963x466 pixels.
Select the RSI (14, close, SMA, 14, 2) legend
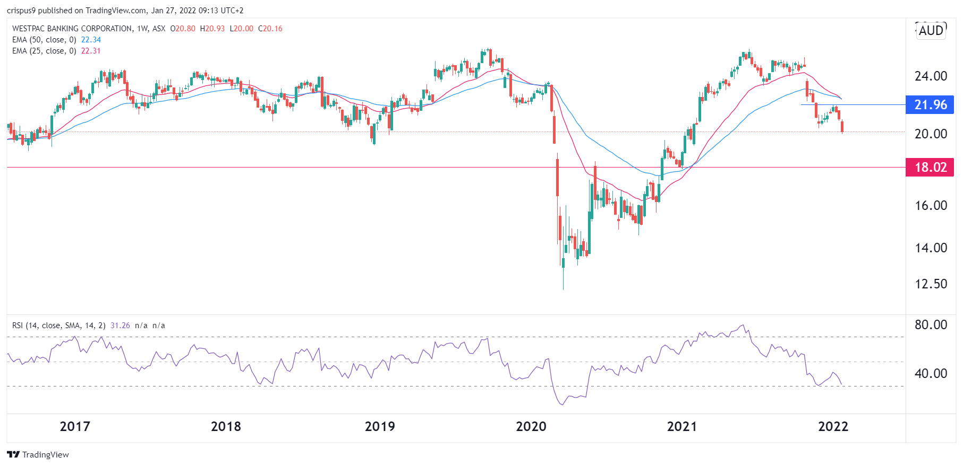click(x=59, y=326)
